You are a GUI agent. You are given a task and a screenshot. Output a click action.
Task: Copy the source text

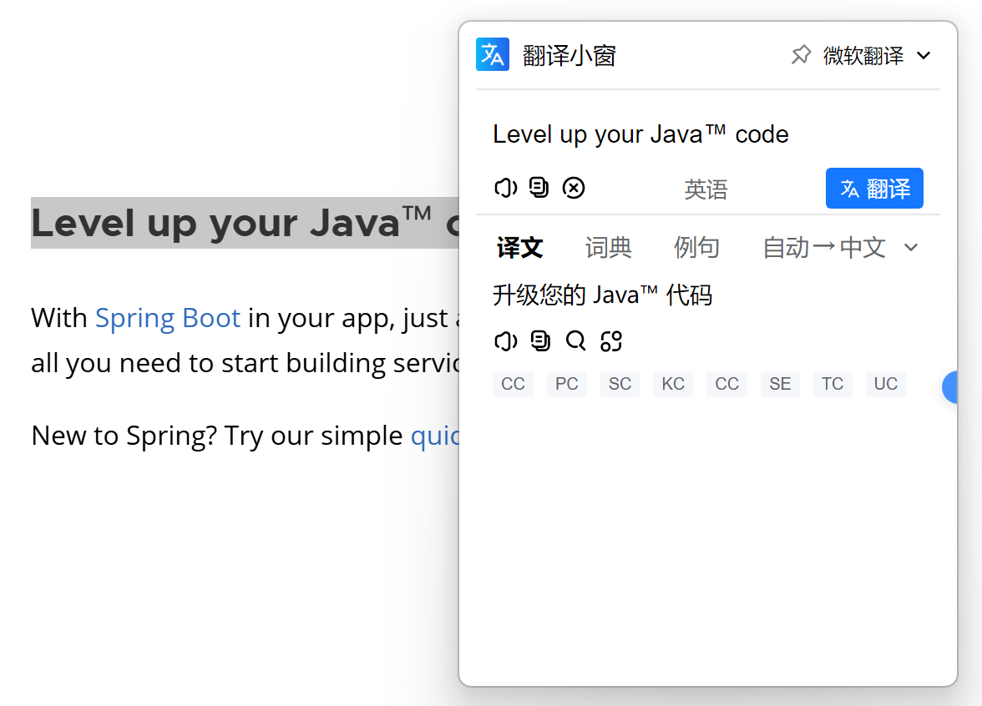[539, 187]
